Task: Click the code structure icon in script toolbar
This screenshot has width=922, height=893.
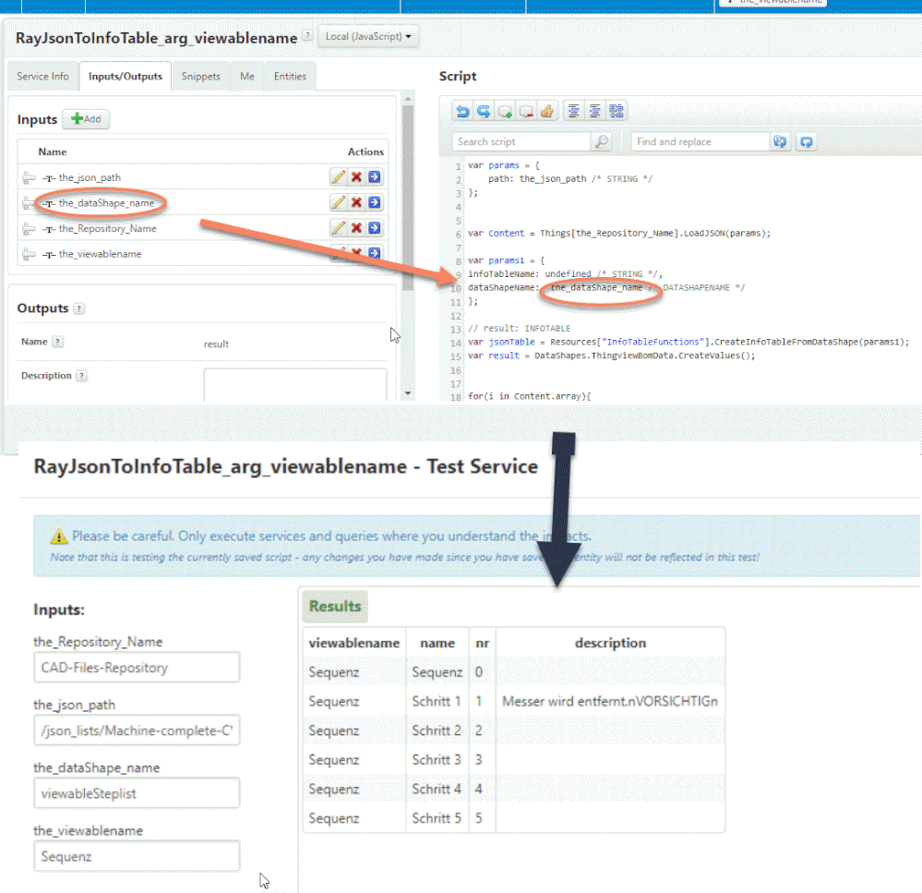Action: pyautogui.click(x=617, y=111)
